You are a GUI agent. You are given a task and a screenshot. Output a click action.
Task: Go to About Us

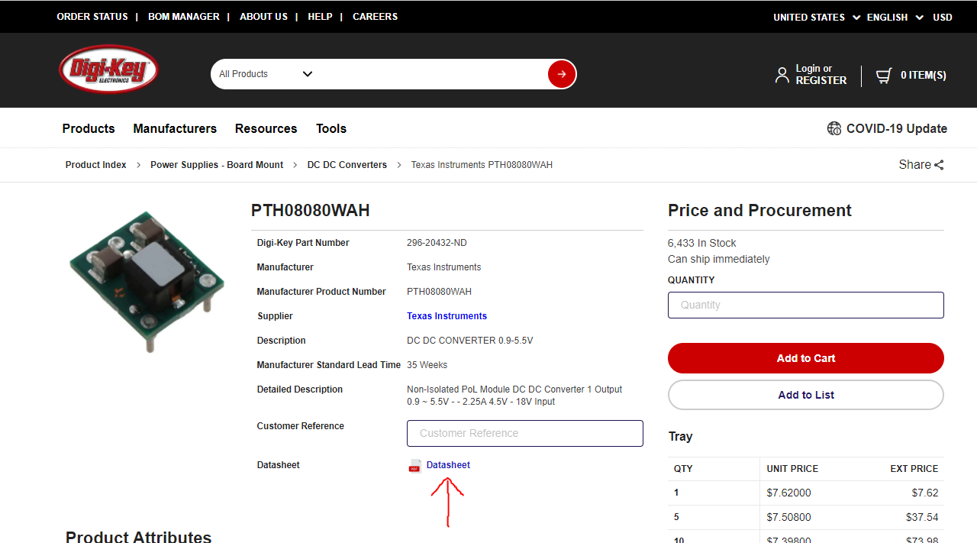(x=263, y=17)
